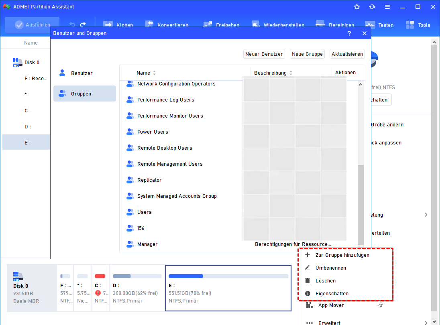
Task: Open the hamburger menu in title bar
Action: [x=387, y=7]
